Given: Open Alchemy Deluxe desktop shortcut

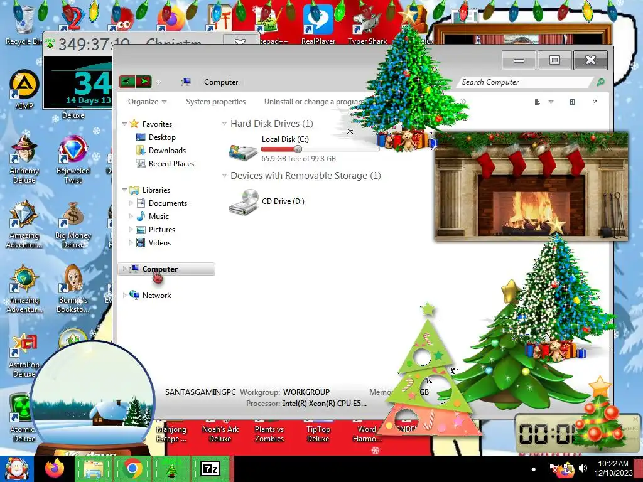Looking at the screenshot, I should tap(24, 159).
